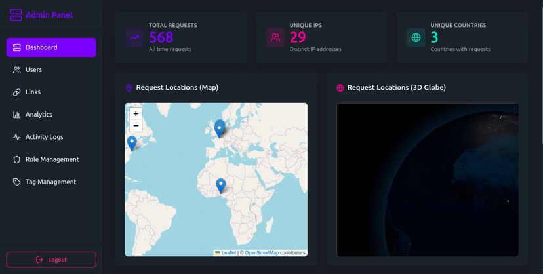Open the Users page

[x=51, y=70]
